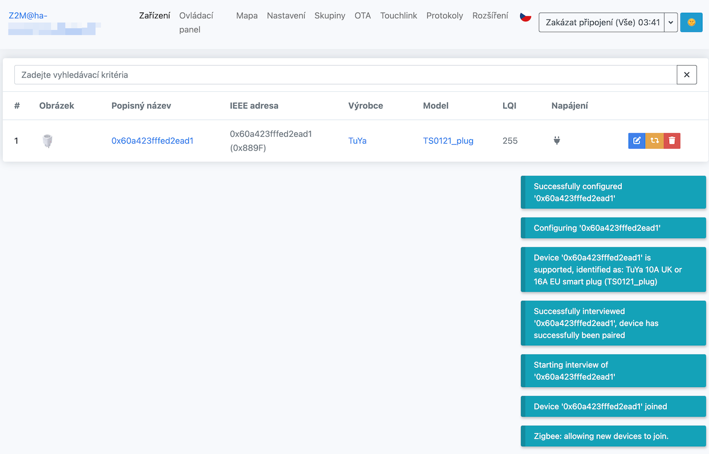Open the Nastavení section
This screenshot has height=454, width=709.
tap(286, 15)
